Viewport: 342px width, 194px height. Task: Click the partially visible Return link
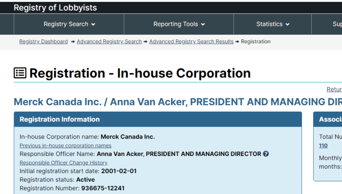tap(334, 89)
